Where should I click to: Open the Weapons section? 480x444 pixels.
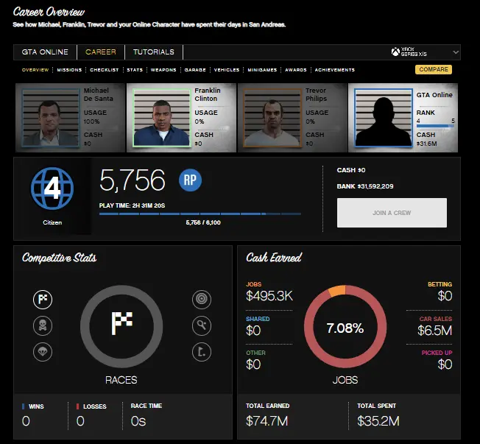point(163,70)
